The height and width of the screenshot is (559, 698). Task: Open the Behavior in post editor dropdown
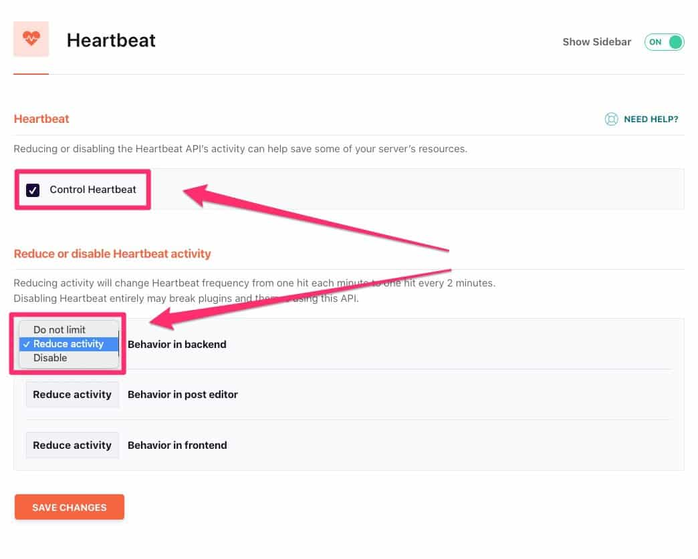coord(72,394)
